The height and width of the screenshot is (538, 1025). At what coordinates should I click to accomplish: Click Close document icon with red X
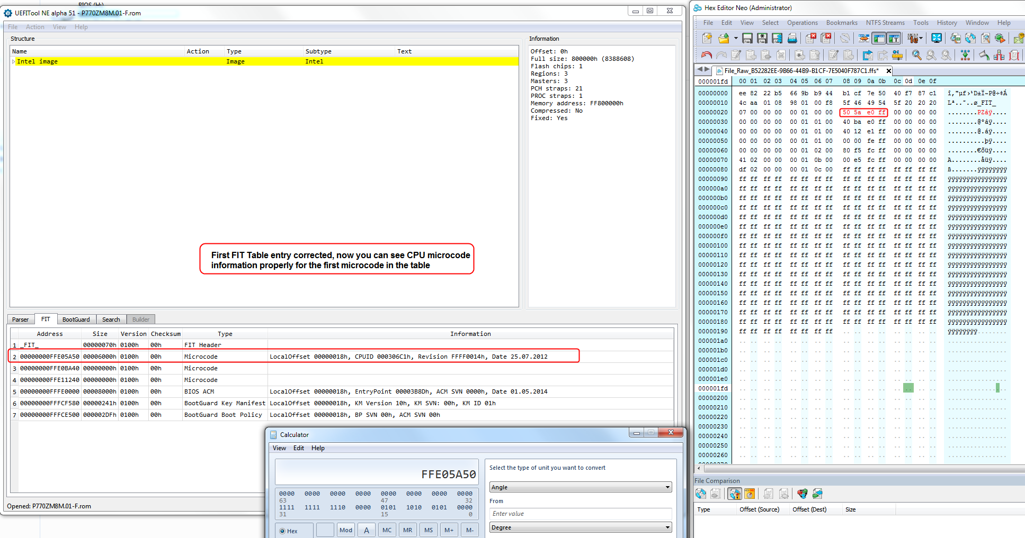pos(811,38)
